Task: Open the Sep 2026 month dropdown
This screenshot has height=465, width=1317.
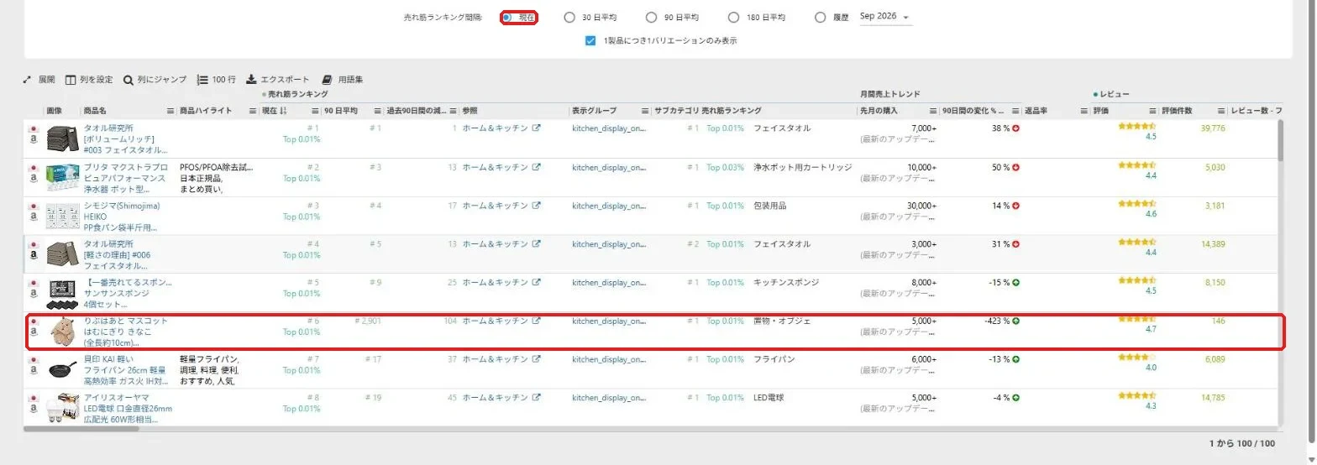Action: (885, 17)
